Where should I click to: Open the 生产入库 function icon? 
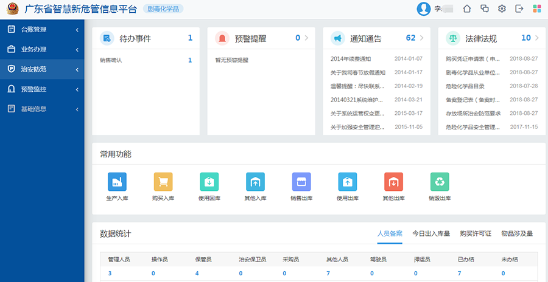pyautogui.click(x=117, y=182)
